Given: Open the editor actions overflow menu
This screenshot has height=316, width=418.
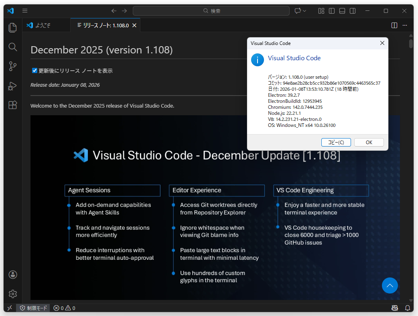Looking at the screenshot, I should pyautogui.click(x=405, y=25).
